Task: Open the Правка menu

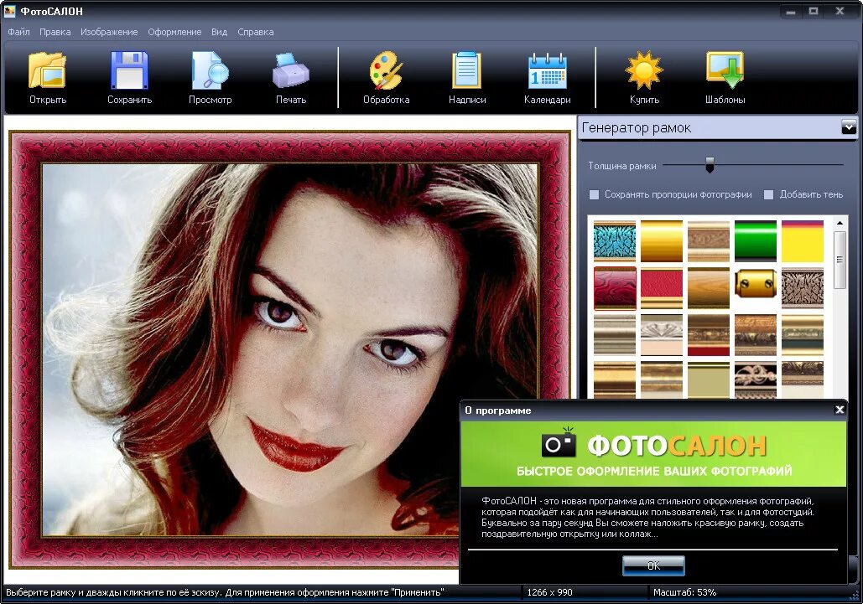Action: pos(55,32)
